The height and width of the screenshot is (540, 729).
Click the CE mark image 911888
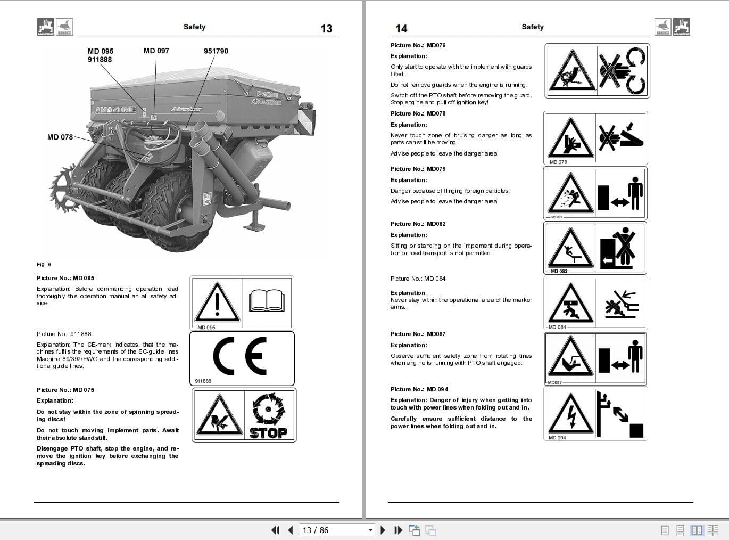(x=242, y=358)
